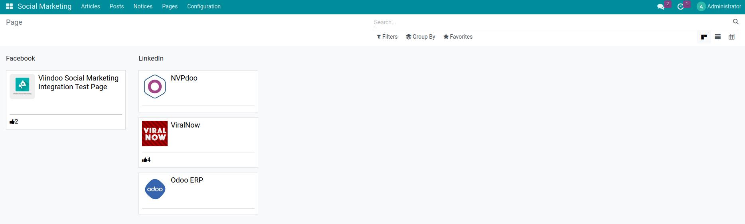Open the Favorites dropdown
Image resolution: width=745 pixels, height=224 pixels.
[x=458, y=37]
